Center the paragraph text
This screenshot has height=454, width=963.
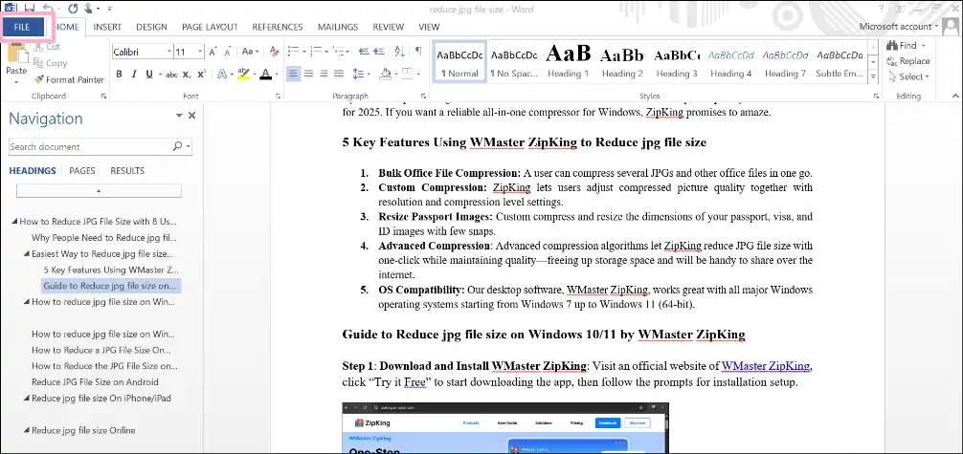[308, 75]
